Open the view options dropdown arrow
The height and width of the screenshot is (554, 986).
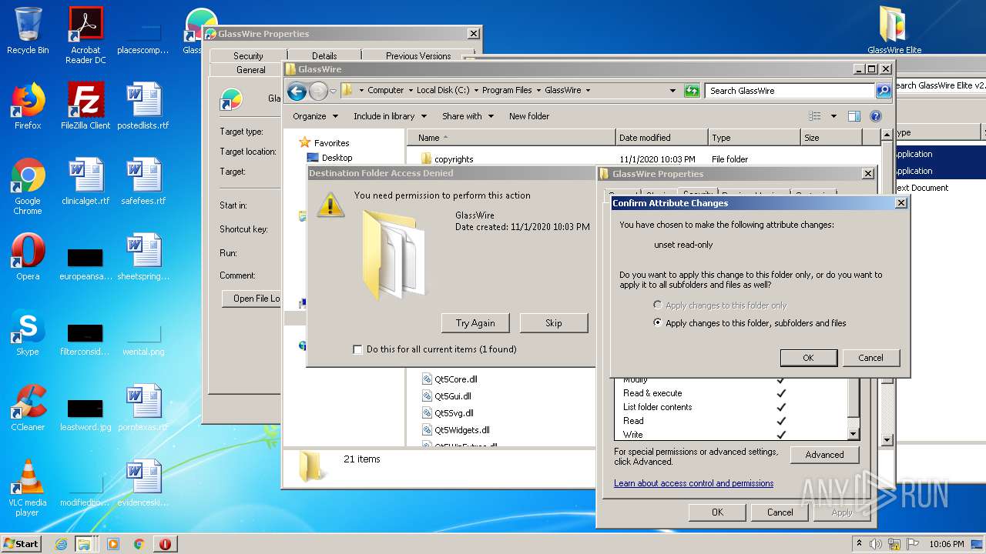[x=833, y=116]
